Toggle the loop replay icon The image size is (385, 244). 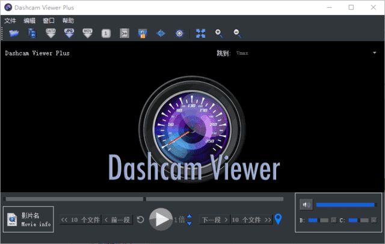tap(140, 220)
